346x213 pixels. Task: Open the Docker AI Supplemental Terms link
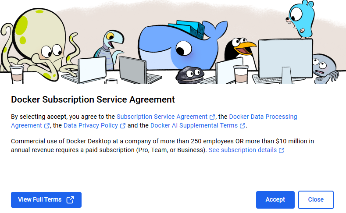(194, 126)
